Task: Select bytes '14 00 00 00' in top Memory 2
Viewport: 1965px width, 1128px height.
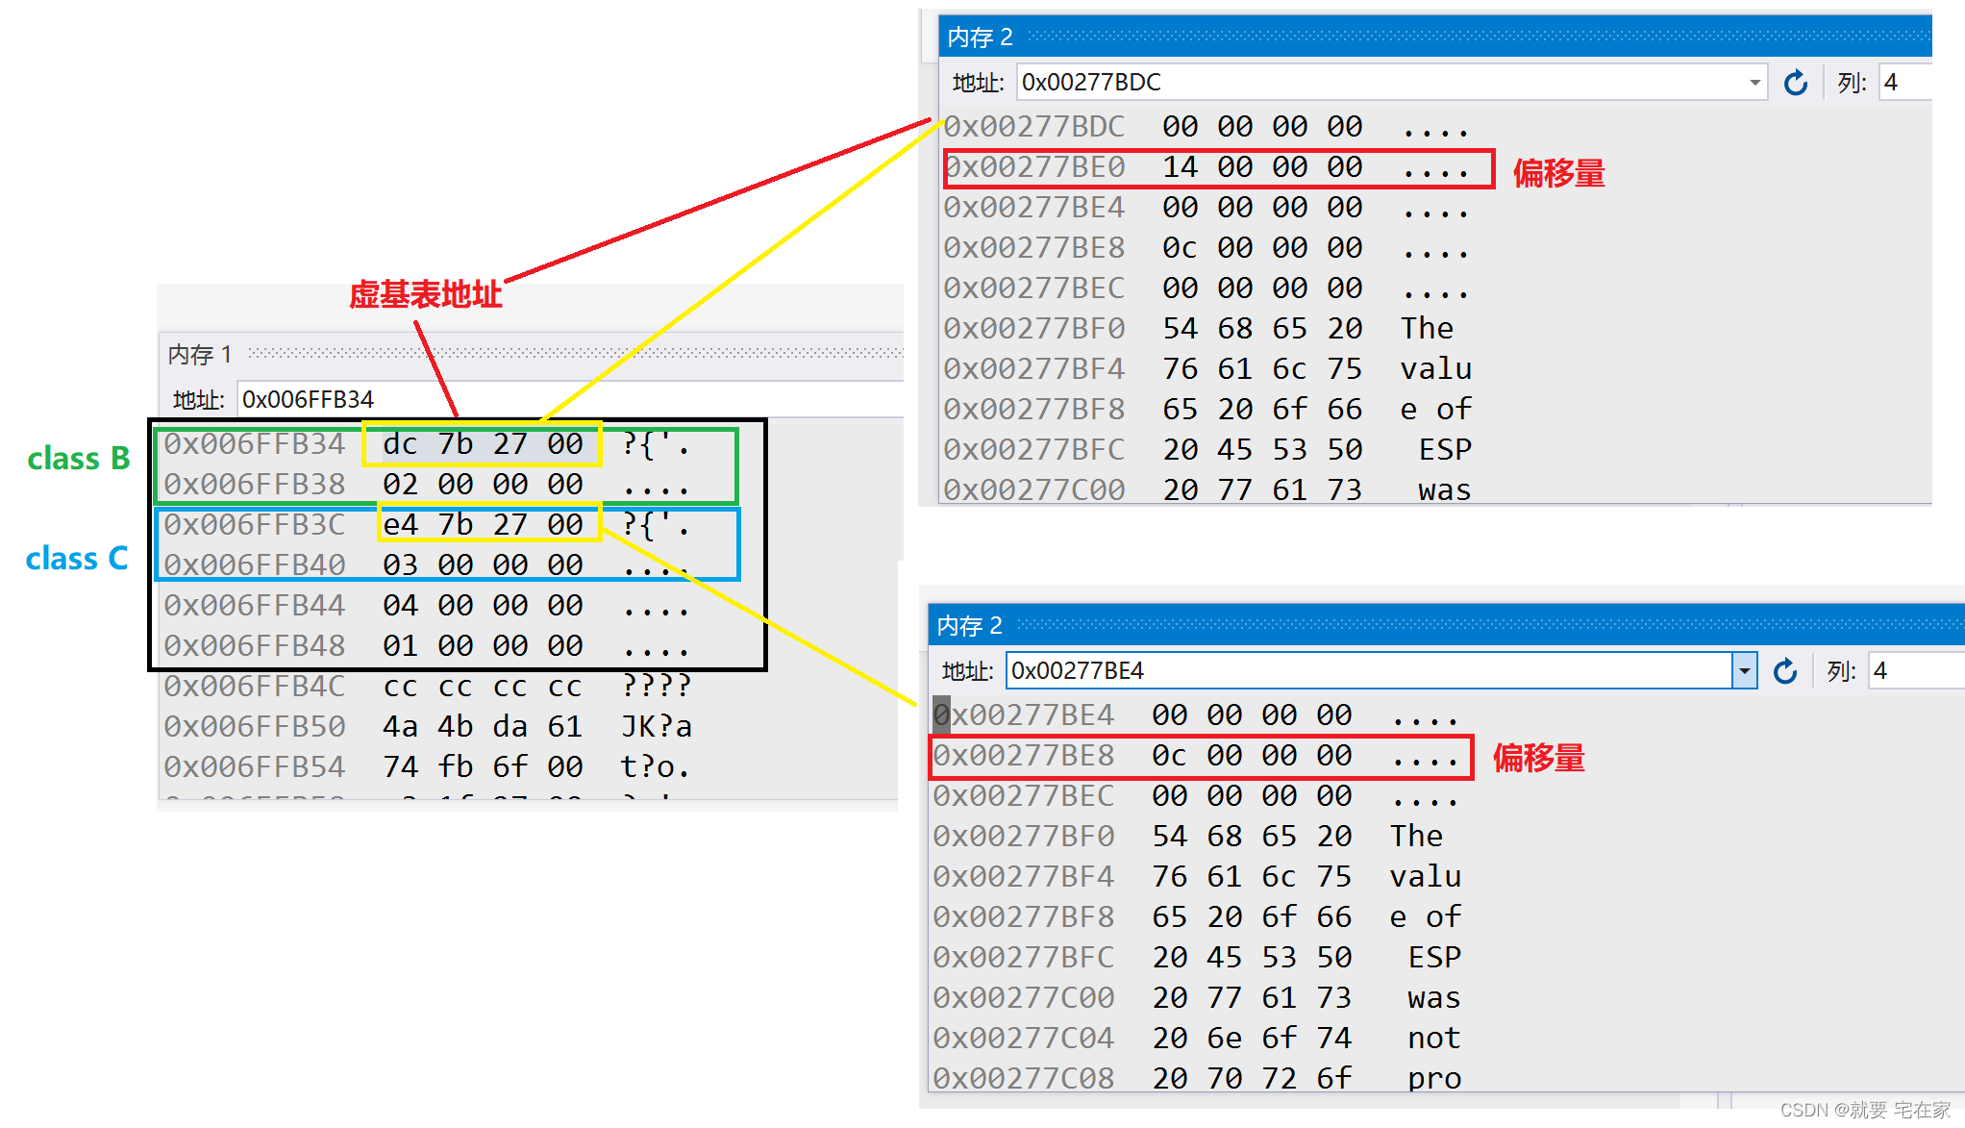Action: 1262,167
